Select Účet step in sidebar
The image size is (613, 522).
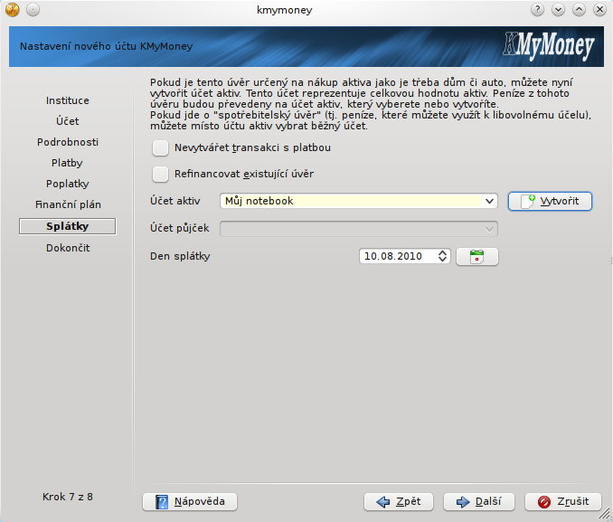click(68, 121)
